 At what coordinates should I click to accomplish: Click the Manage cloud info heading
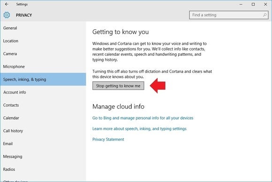point(118,107)
